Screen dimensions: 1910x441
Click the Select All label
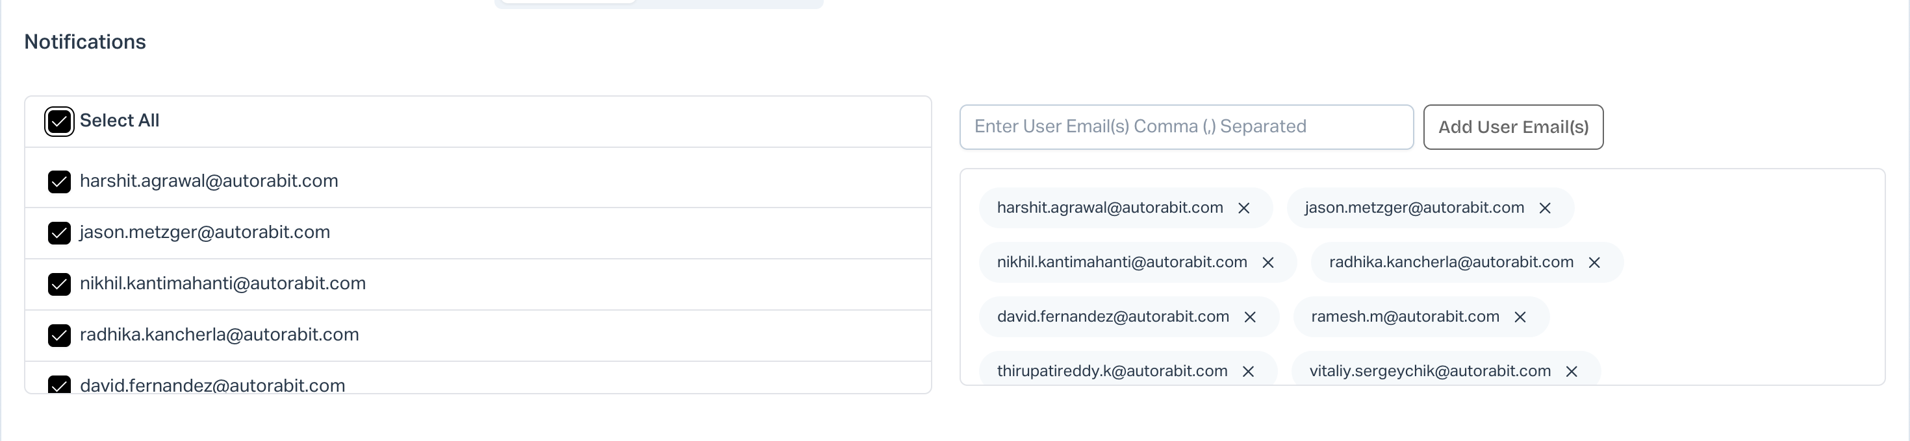point(120,121)
